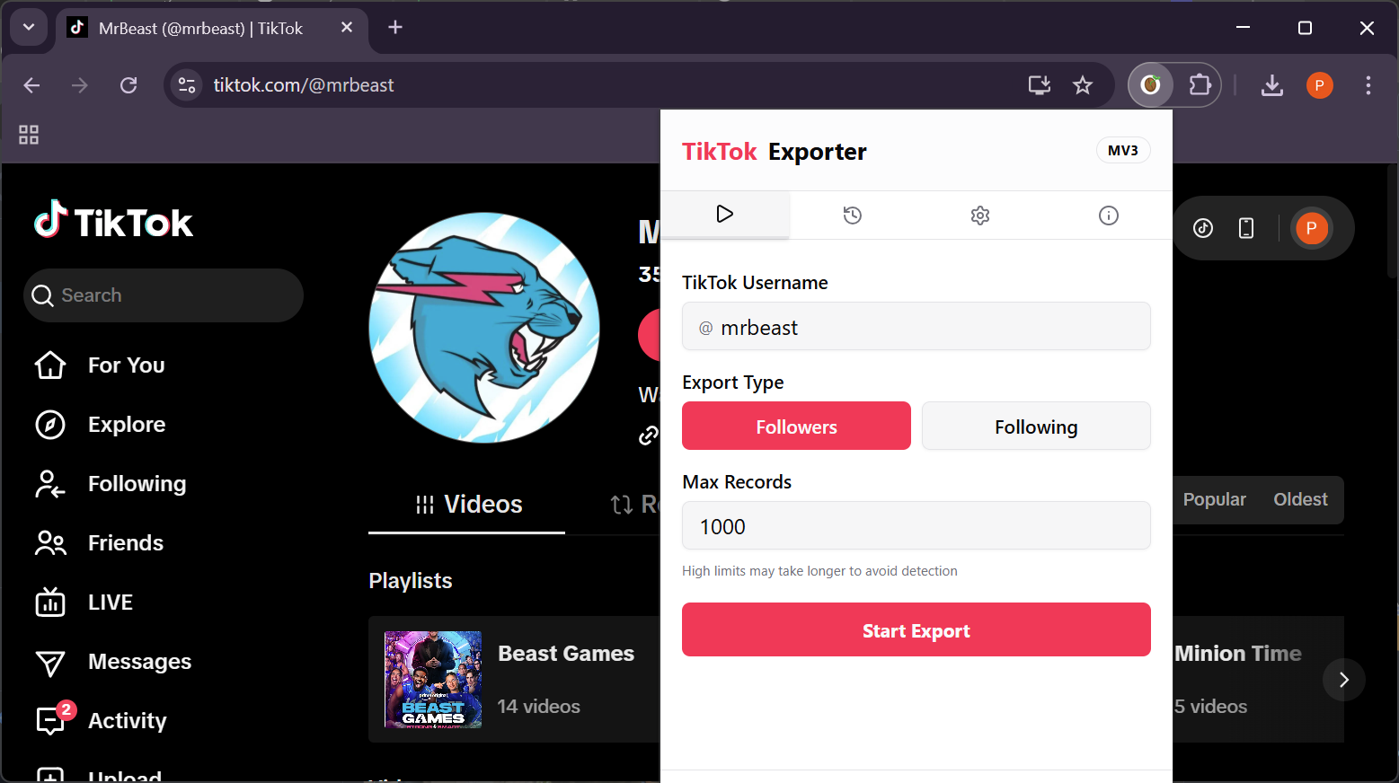
Task: Open the Info tab in TikTok Exporter
Action: tap(1109, 216)
